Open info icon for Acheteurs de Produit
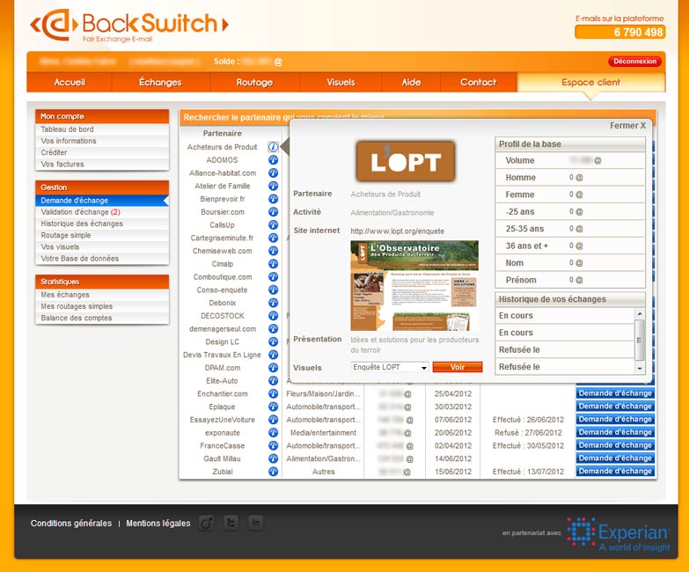The image size is (689, 572). tap(273, 147)
